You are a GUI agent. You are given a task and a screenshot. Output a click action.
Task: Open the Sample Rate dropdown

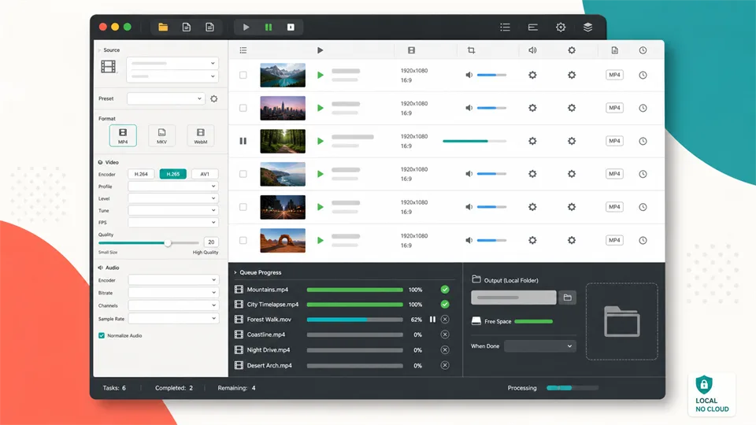coord(173,318)
